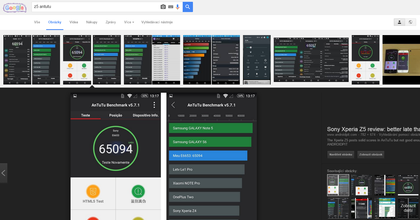Click back arrow in AnTuTu ranking
420x220 pixels.
tap(173, 105)
